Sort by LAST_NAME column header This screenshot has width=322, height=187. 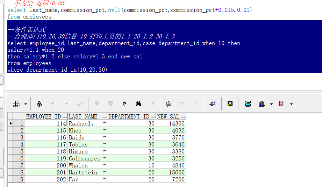[87, 116]
